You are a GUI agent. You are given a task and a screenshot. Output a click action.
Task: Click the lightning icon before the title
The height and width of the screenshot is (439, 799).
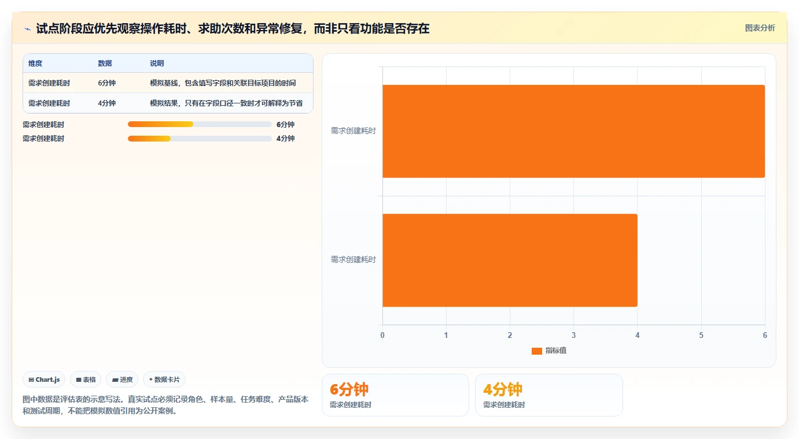(x=27, y=29)
